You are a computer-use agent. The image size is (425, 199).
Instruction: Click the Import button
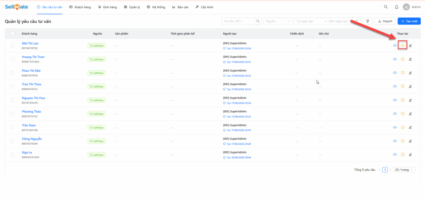click(x=385, y=21)
